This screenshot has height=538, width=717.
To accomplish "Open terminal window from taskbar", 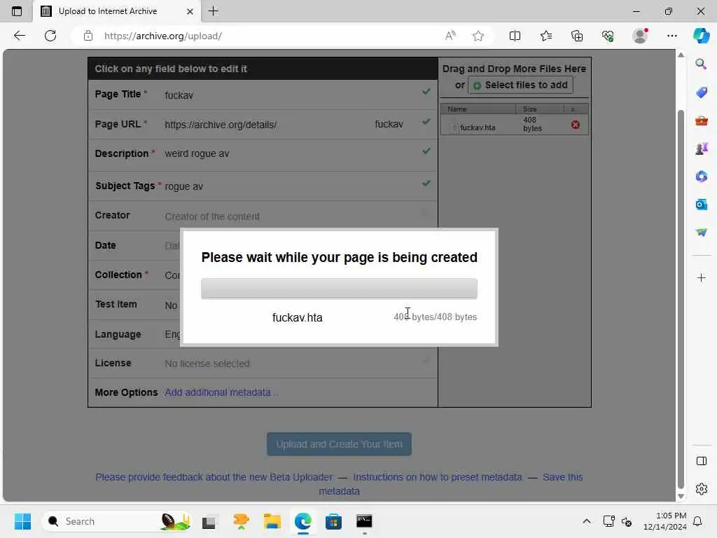I will point(364,521).
